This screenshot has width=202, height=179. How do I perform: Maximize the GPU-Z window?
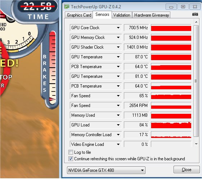pyautogui.click(x=183, y=7)
